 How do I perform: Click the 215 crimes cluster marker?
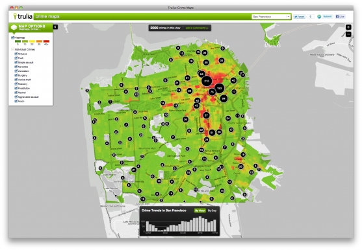click(x=207, y=81)
